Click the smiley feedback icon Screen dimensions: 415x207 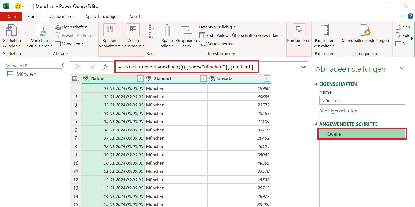point(18,6)
